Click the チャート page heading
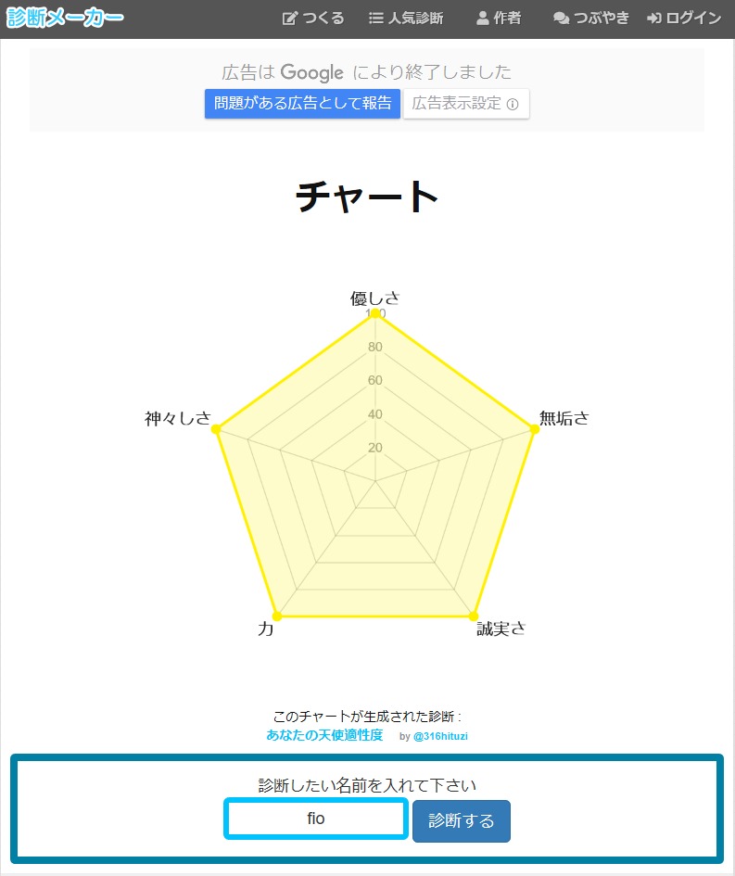This screenshot has height=876, width=735. (x=367, y=197)
